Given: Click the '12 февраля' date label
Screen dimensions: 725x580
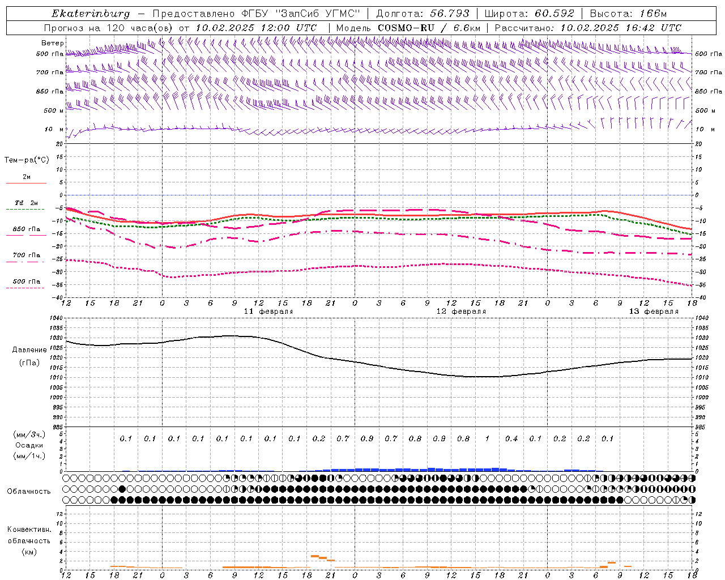Looking at the screenshot, I should [461, 312].
